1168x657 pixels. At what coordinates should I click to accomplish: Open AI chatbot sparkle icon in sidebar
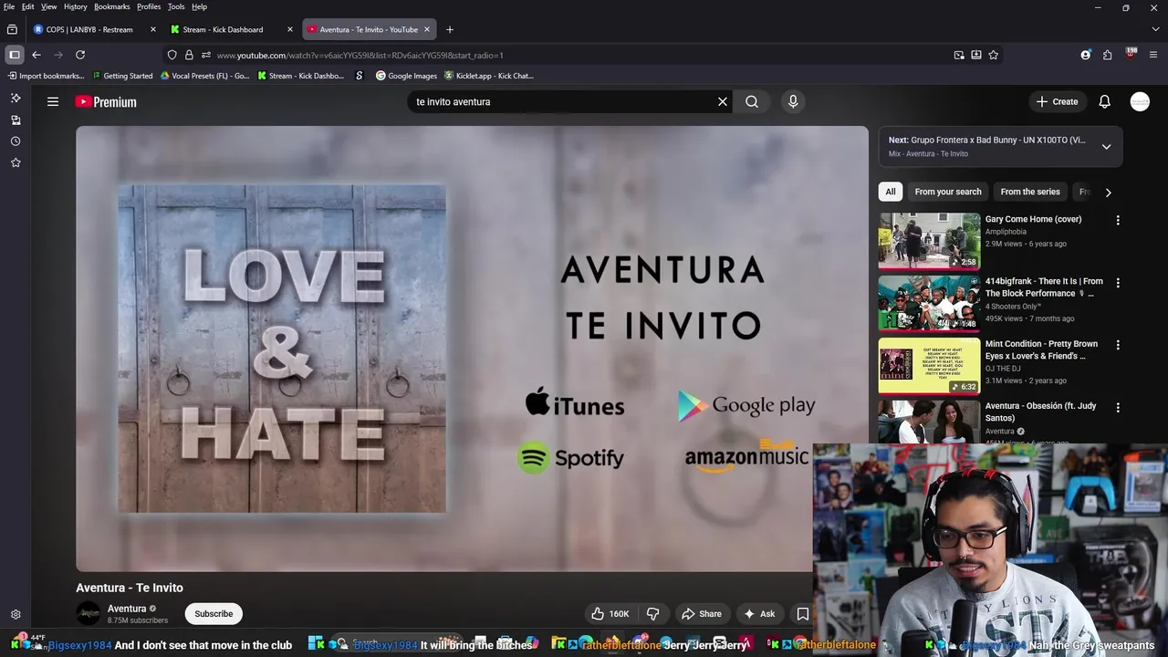[x=16, y=98]
